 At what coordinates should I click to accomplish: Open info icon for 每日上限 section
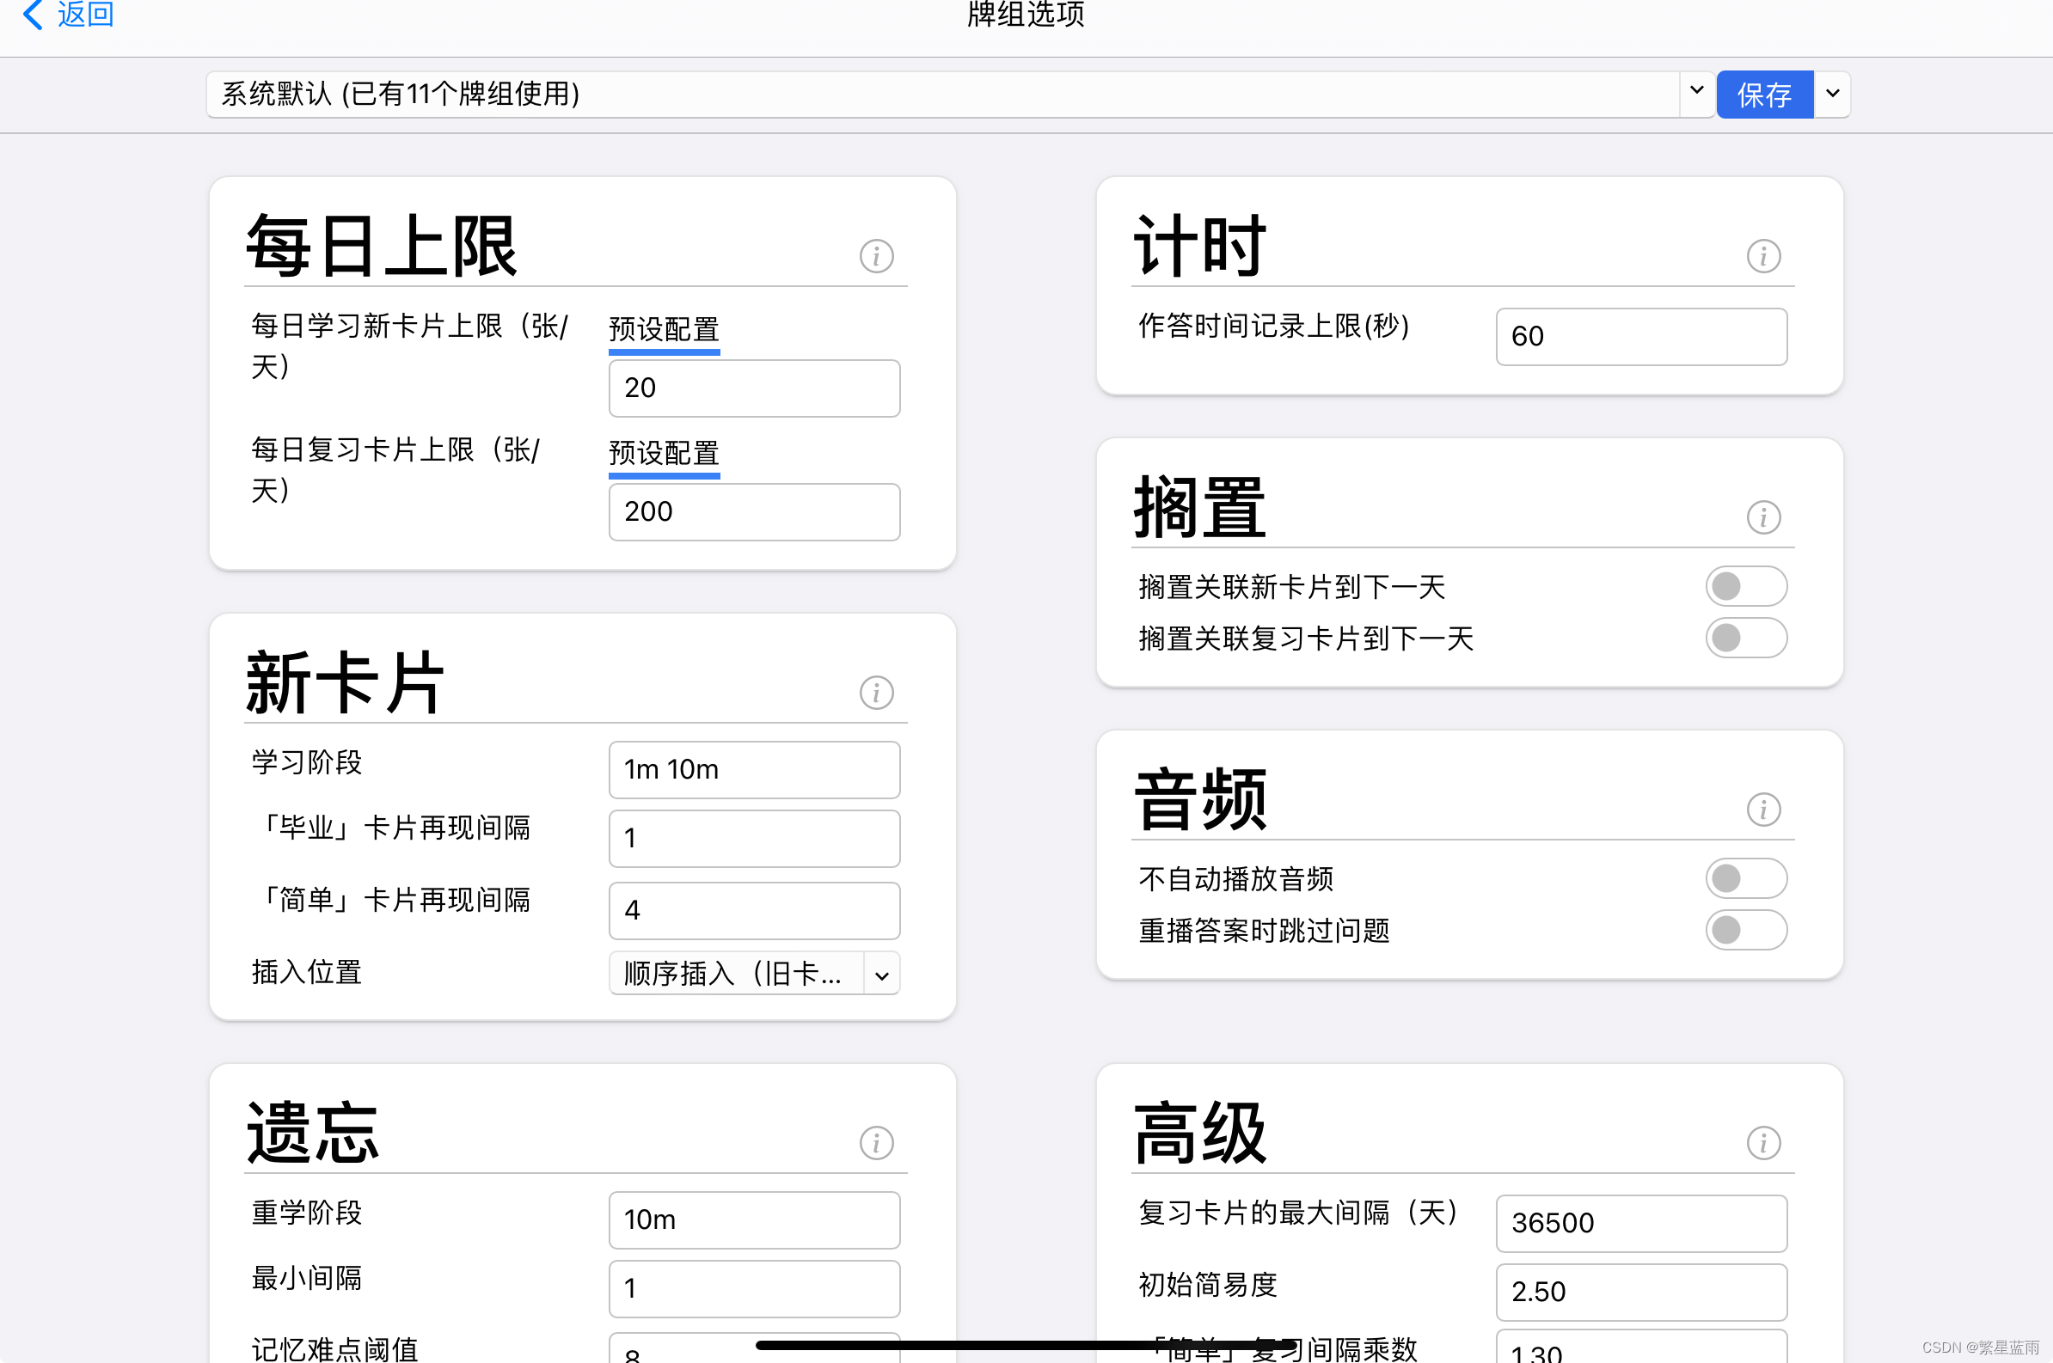(877, 255)
